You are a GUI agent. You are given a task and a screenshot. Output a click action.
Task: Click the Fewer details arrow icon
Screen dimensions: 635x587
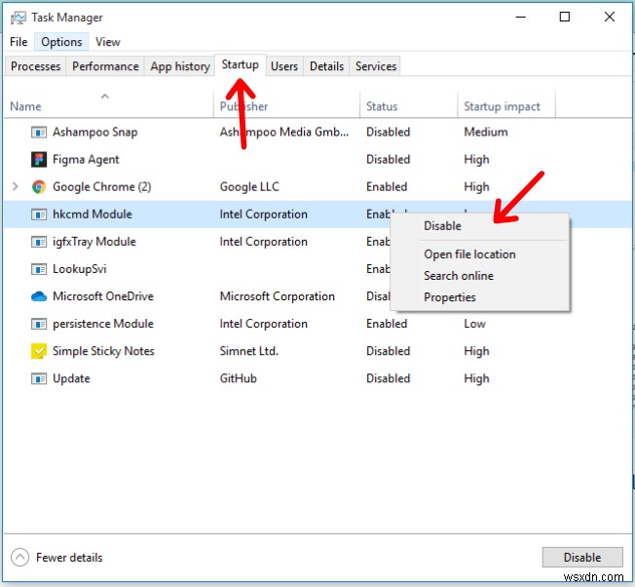click(x=19, y=557)
